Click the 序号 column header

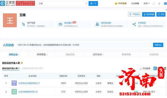[x=6, y=76]
